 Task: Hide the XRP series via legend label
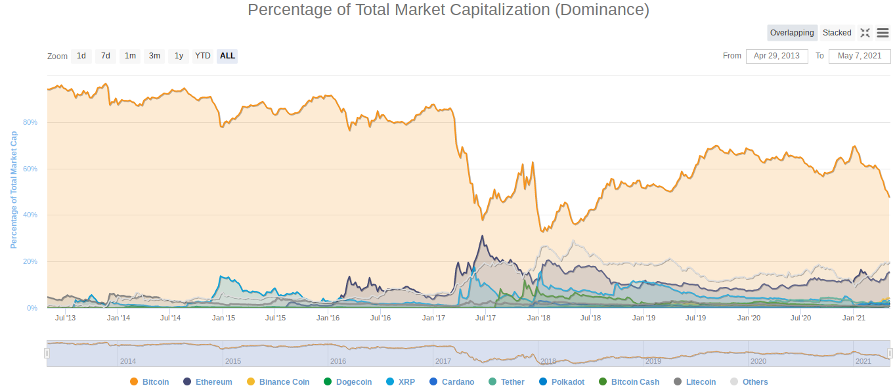point(406,381)
